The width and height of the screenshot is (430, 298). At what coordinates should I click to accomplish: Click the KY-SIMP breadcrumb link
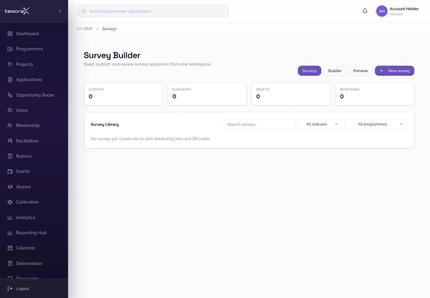click(85, 29)
